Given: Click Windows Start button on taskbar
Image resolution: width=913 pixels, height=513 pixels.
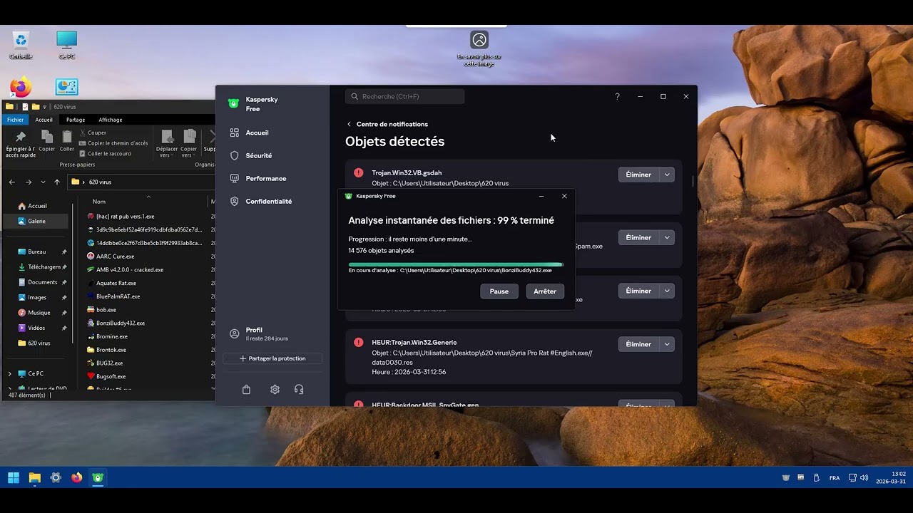Looking at the screenshot, I should (14, 477).
